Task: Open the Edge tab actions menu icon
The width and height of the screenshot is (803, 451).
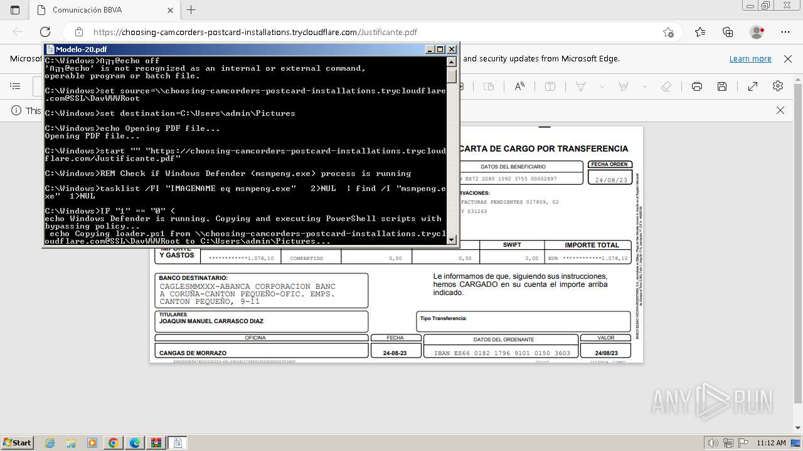Action: click(15, 10)
